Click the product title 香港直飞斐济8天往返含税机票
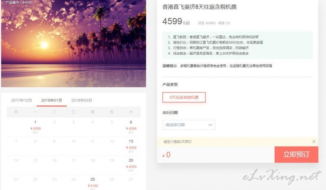 (199, 7)
